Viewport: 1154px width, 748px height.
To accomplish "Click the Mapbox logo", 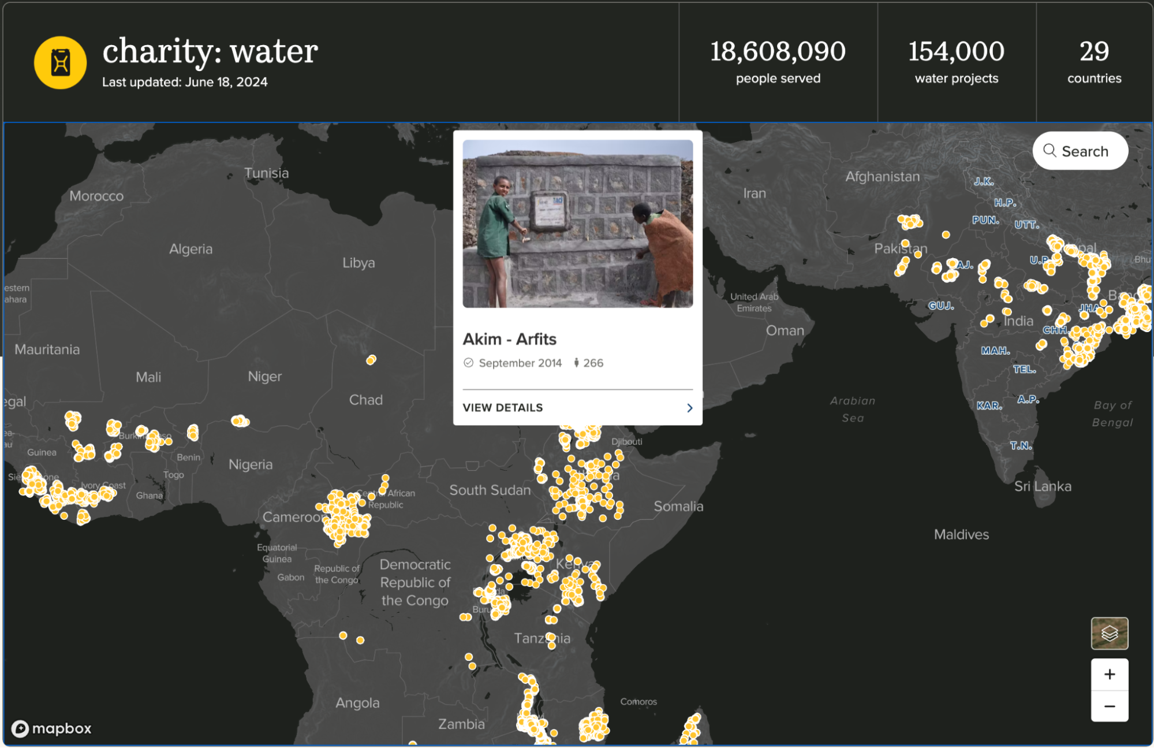I will (51, 728).
